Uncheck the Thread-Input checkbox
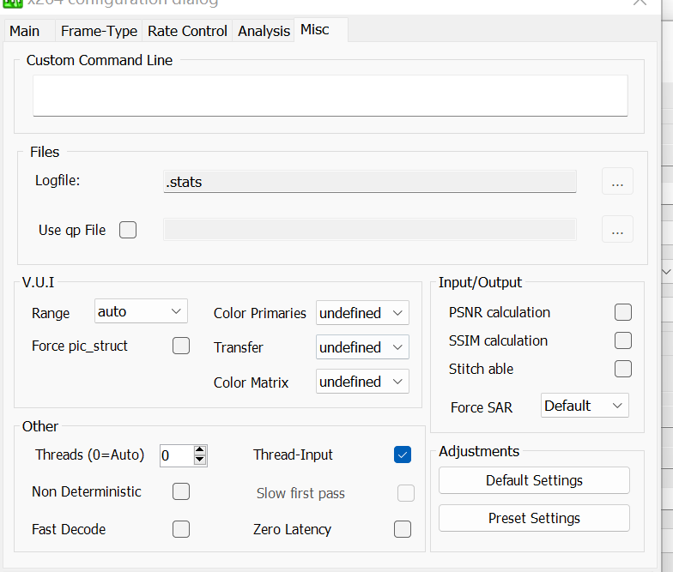This screenshot has height=572, width=673. pyautogui.click(x=403, y=455)
